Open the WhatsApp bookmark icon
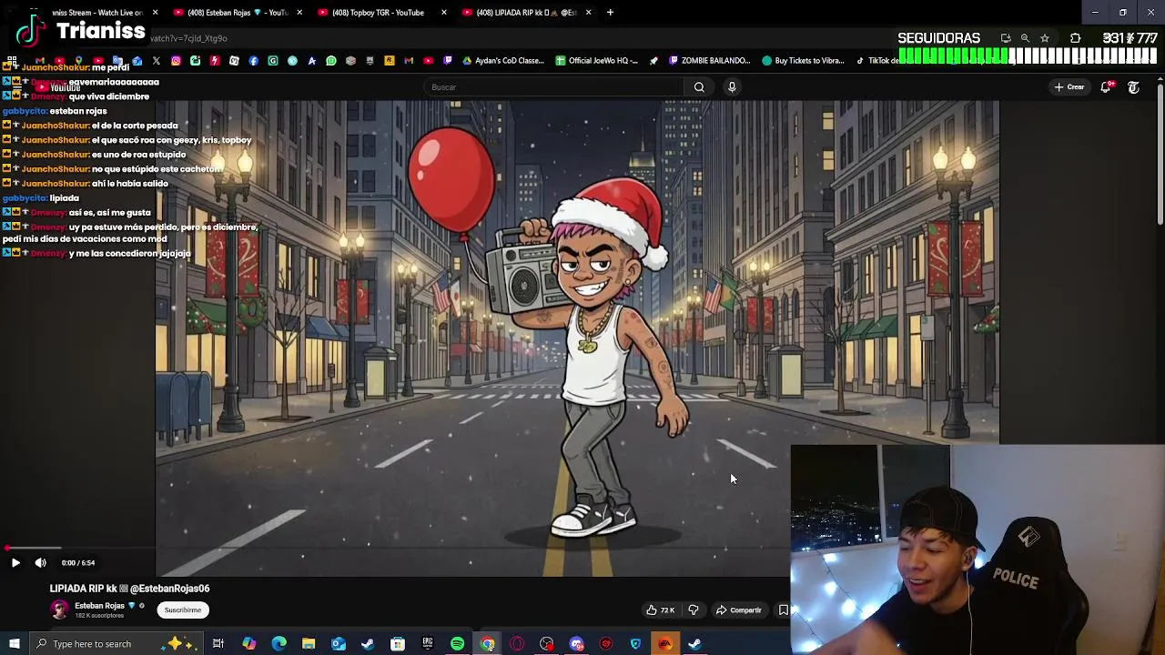 tap(331, 61)
